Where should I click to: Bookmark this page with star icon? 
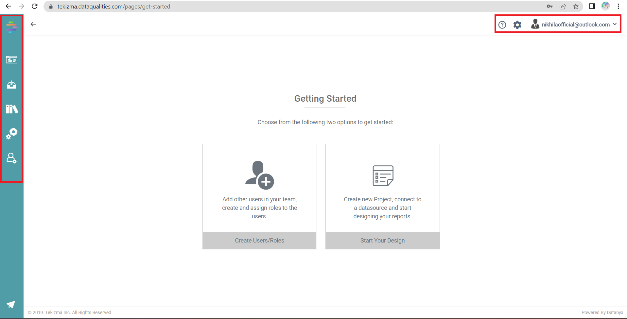[x=576, y=7]
